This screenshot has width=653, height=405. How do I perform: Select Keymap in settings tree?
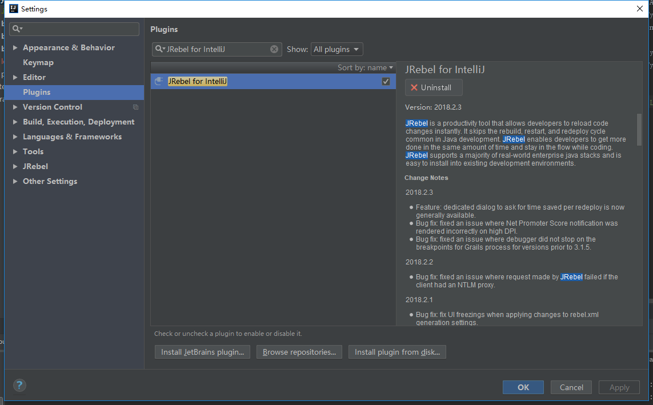coord(38,62)
